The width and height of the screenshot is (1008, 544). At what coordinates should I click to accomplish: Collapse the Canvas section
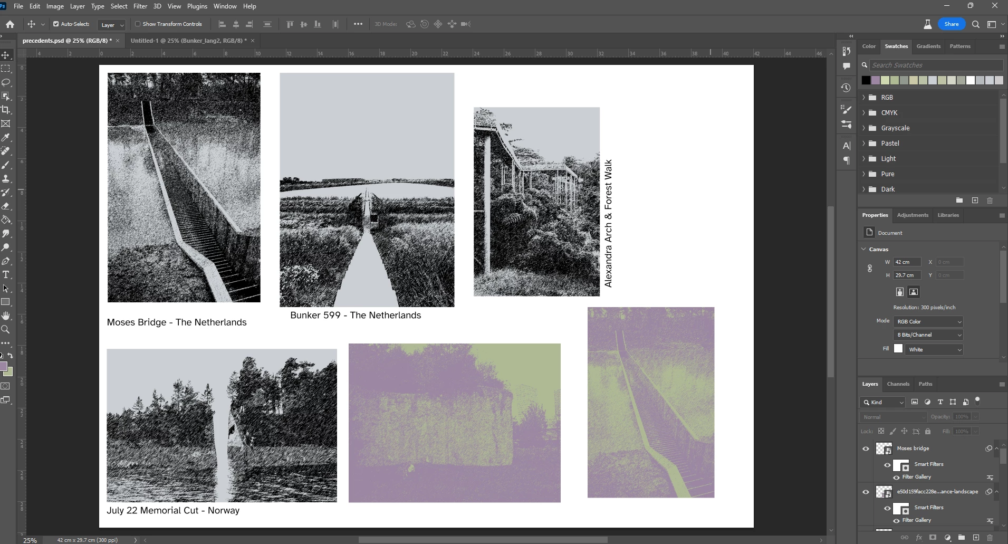863,249
